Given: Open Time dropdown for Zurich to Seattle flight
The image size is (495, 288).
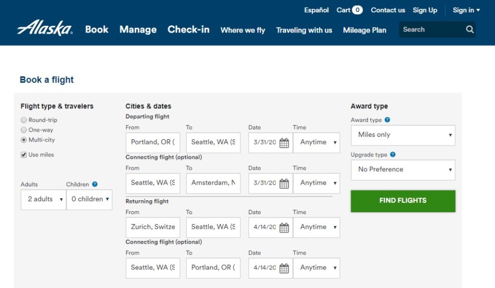Looking at the screenshot, I should tap(317, 227).
